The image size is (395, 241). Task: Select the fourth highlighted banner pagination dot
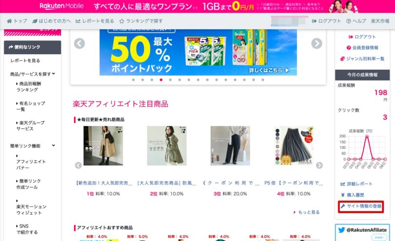(x=161, y=80)
